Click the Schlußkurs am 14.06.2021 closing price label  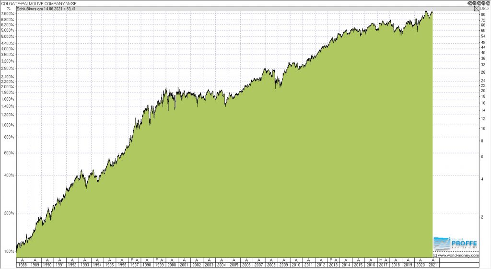tap(46, 9)
